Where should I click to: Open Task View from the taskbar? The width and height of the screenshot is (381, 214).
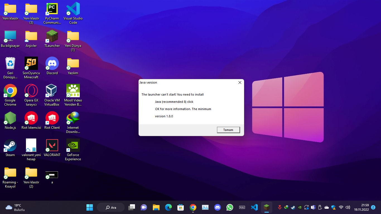(132, 207)
